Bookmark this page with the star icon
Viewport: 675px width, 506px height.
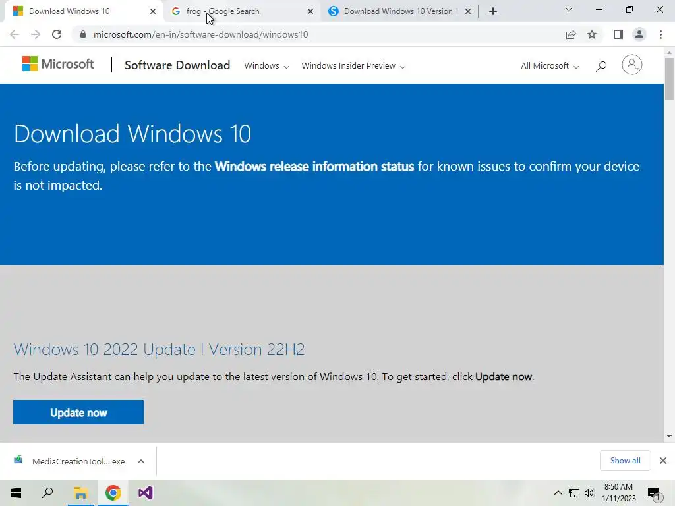[592, 34]
